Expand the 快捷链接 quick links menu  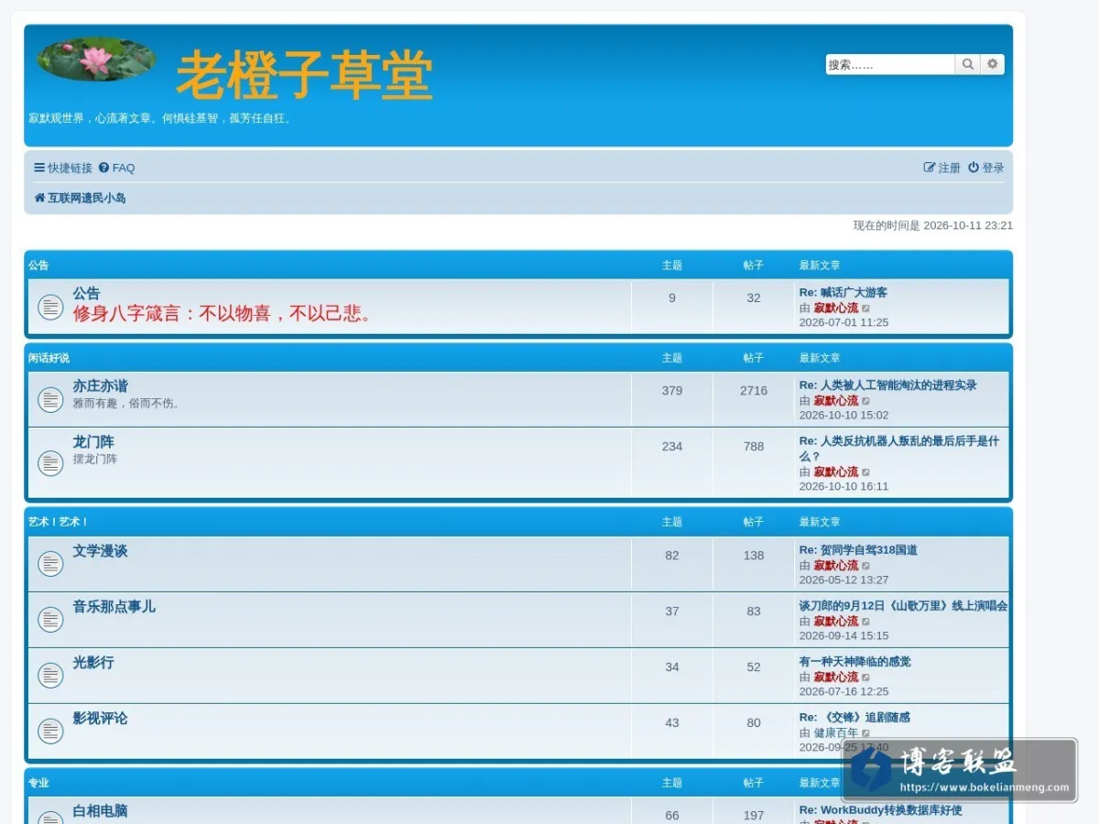[63, 168]
